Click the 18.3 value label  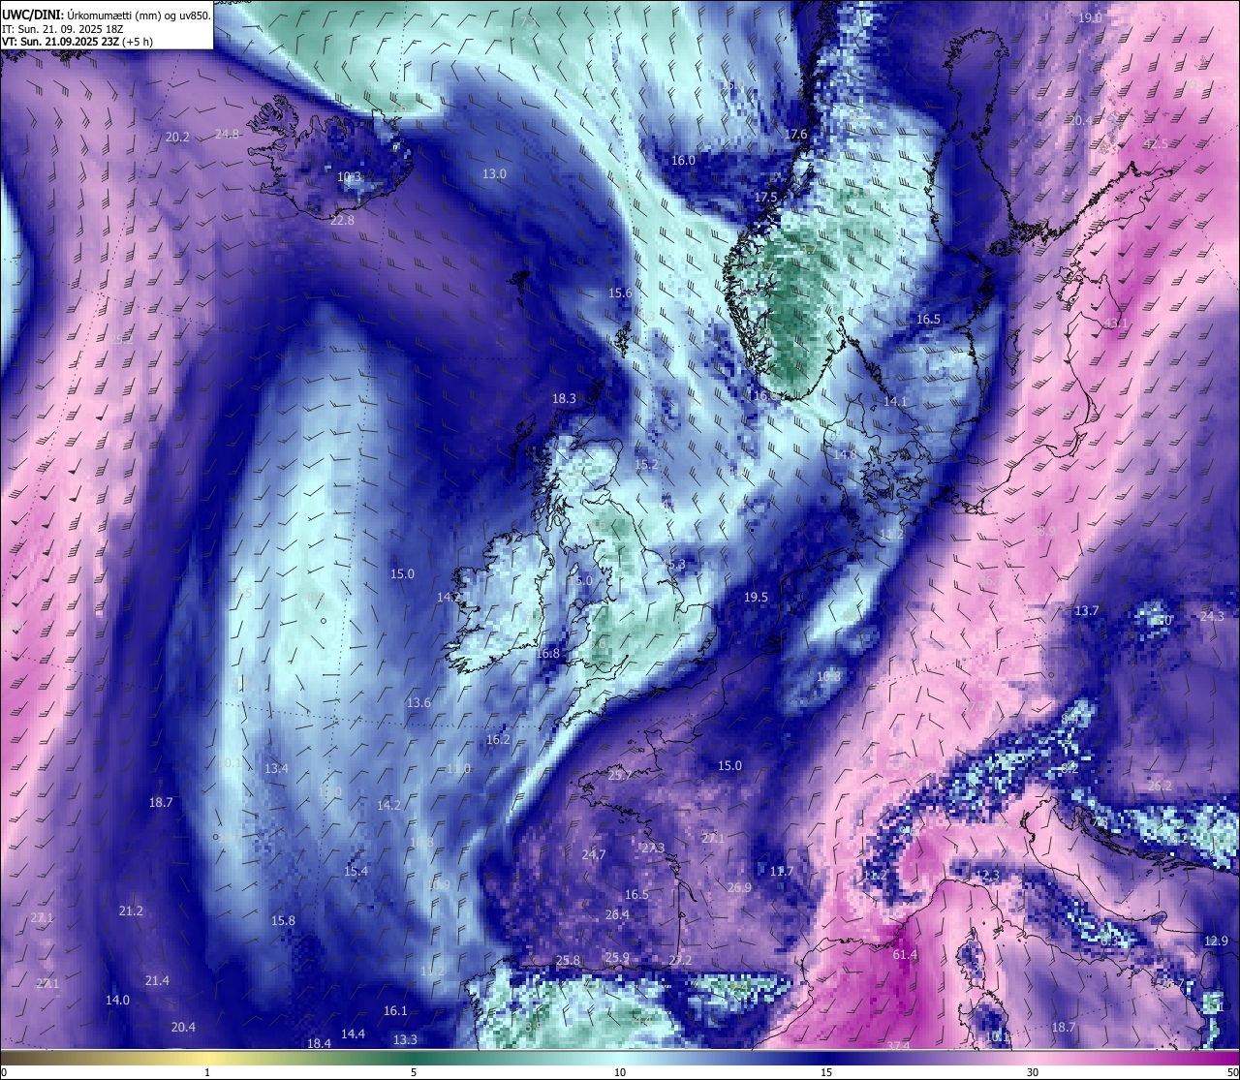click(x=564, y=398)
